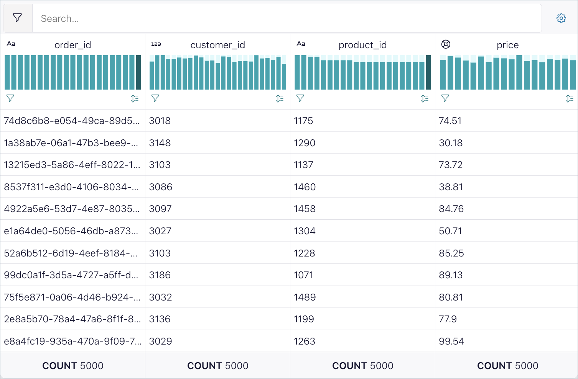Open the global filter icon beside search
Screen dimensions: 578x379
tap(17, 18)
